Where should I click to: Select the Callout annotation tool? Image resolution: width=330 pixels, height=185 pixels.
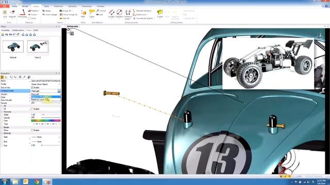point(101,11)
